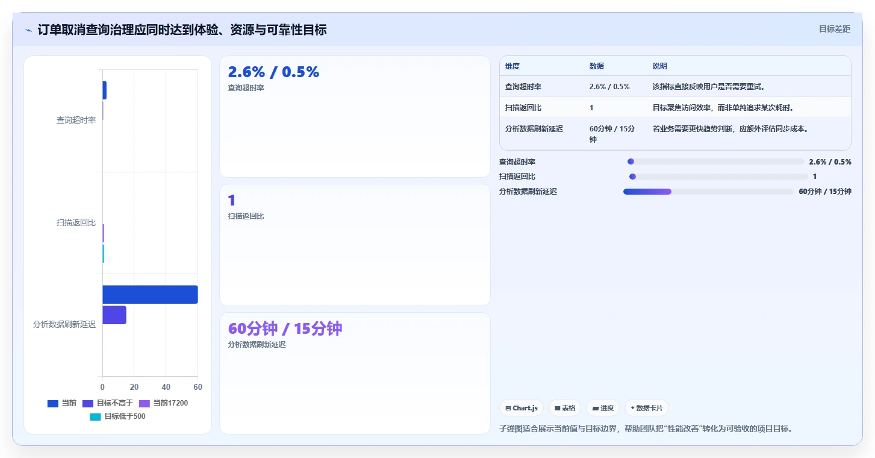Click the 查询超时率 progress bar

715,162
